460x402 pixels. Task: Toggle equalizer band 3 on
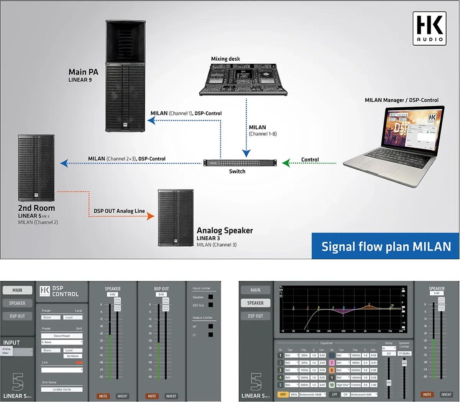coord(280,370)
